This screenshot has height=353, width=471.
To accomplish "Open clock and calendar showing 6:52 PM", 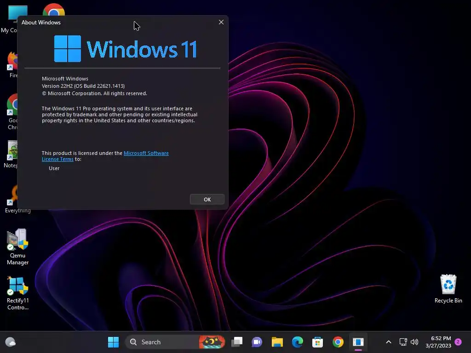I will [438, 342].
